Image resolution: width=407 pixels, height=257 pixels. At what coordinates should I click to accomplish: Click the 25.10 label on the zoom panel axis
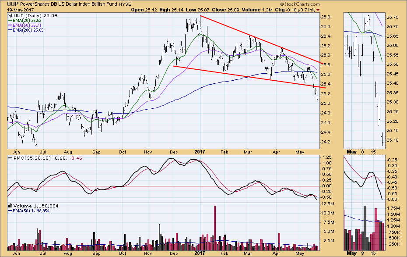[393, 140]
